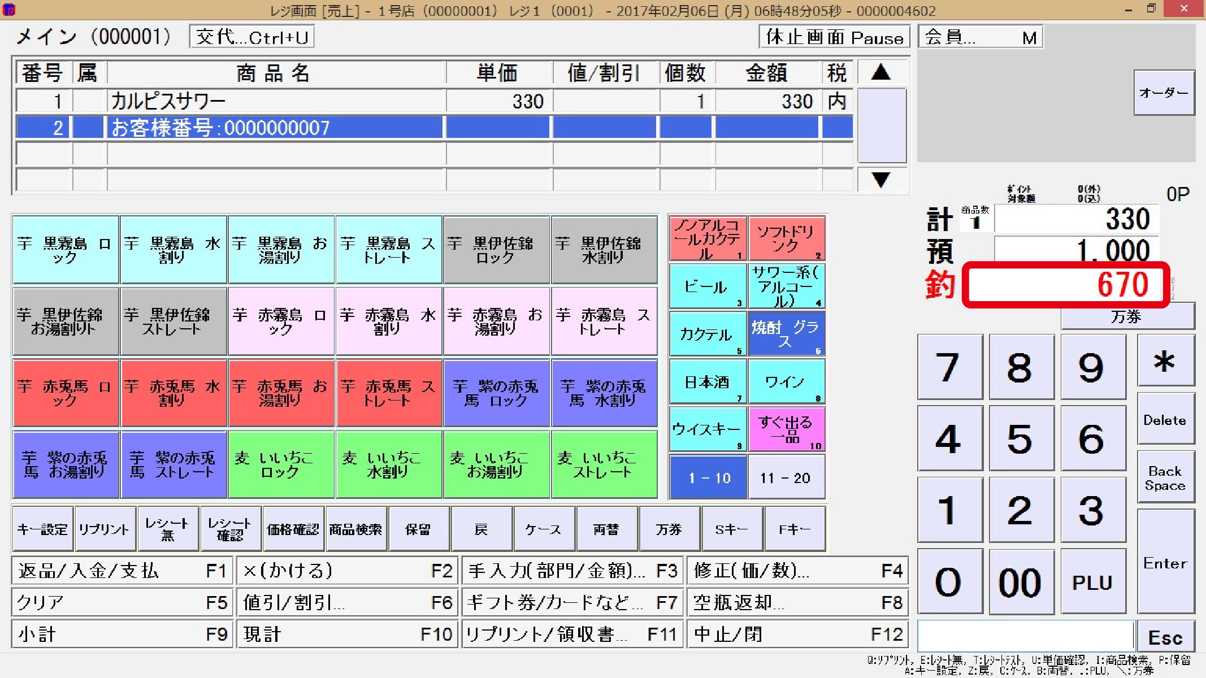This screenshot has width=1206, height=678.
Task: Select the すぐ出る一品 category key
Action: coord(786,429)
